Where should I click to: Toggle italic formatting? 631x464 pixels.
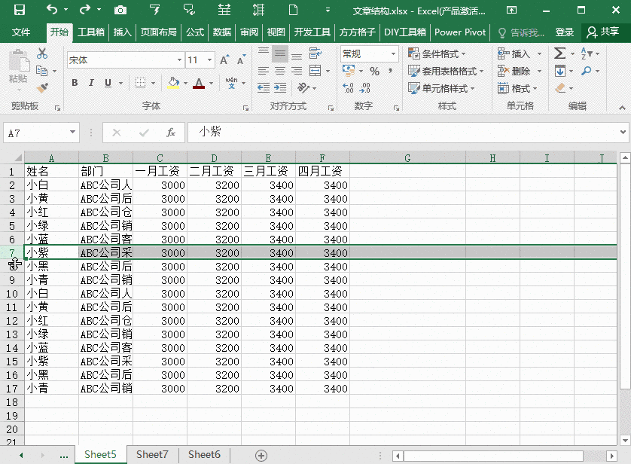pos(92,83)
